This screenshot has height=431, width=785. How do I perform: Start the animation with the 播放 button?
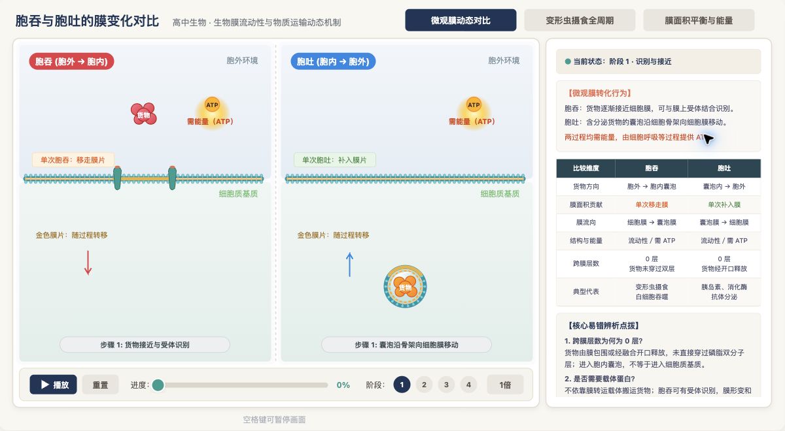pos(54,385)
